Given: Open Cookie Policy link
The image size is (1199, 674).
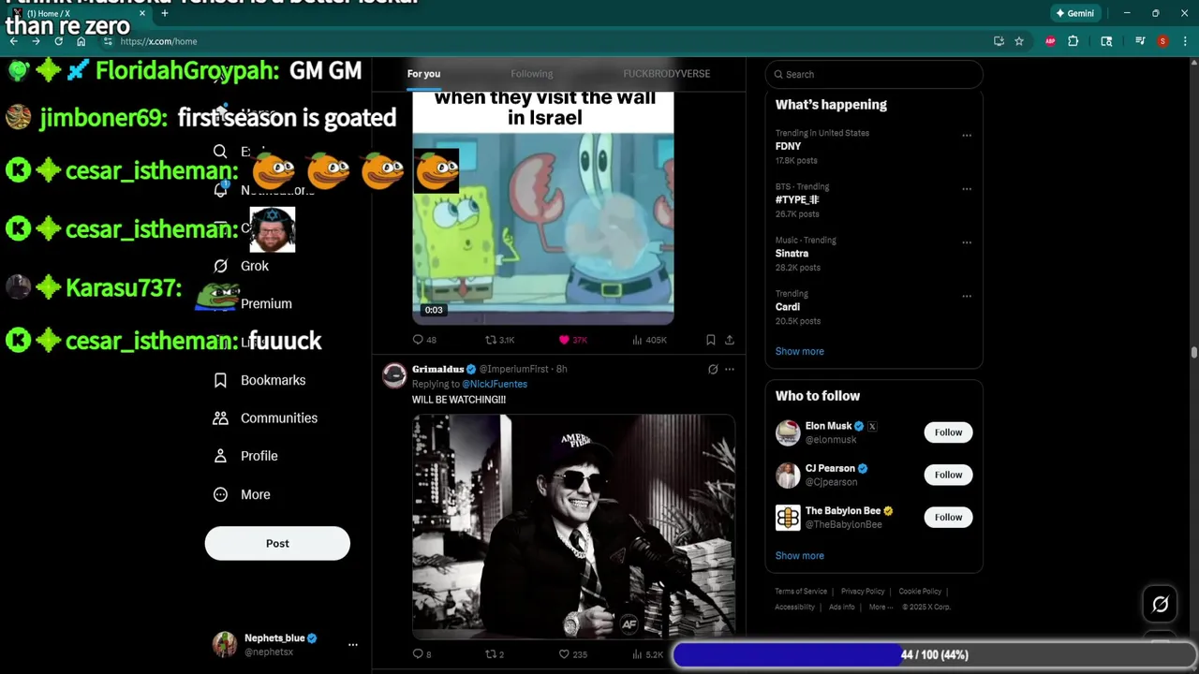Looking at the screenshot, I should 920,592.
